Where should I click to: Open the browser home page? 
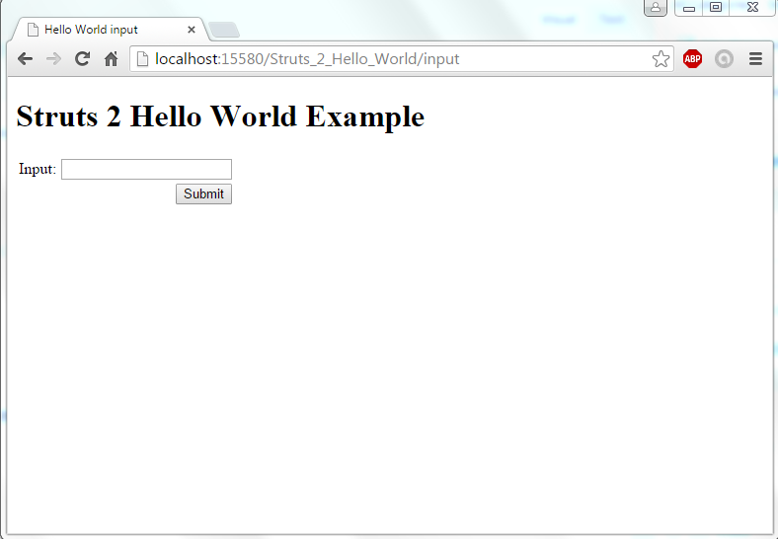tap(112, 59)
